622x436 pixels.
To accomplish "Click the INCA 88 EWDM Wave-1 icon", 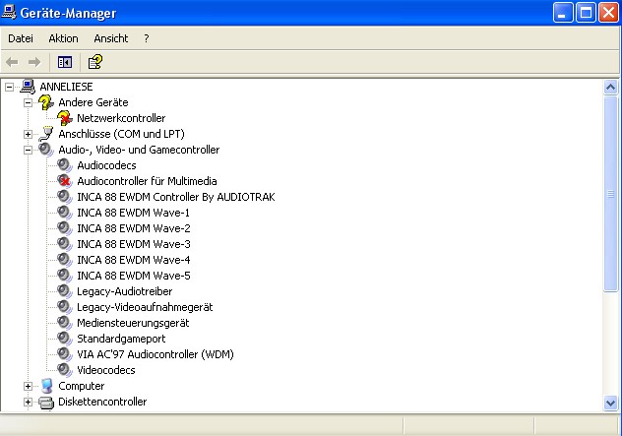I will point(65,213).
